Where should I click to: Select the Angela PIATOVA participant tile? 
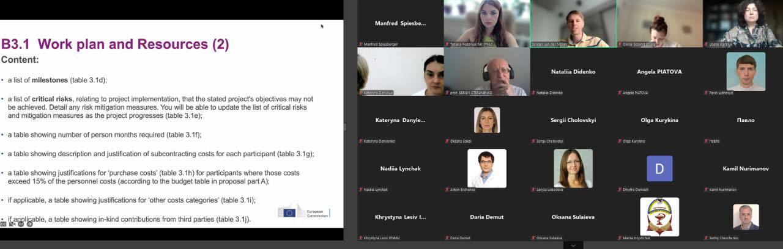pos(659,71)
